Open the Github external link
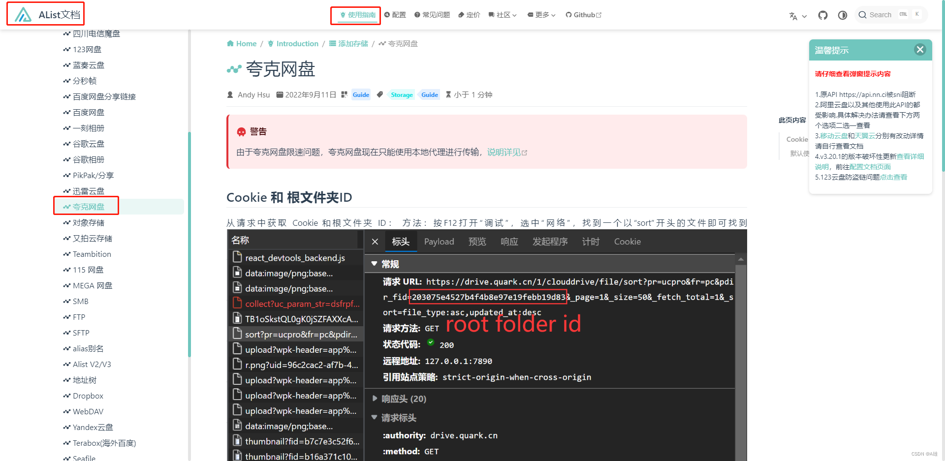The width and height of the screenshot is (945, 461). point(583,15)
